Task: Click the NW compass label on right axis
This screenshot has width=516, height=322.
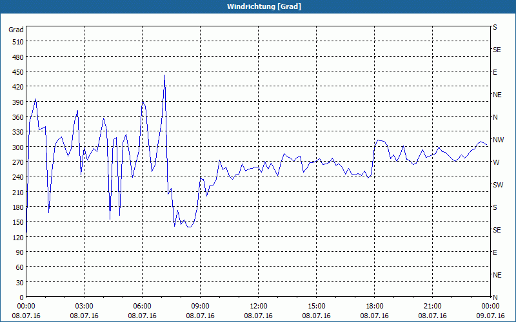Action: point(498,140)
